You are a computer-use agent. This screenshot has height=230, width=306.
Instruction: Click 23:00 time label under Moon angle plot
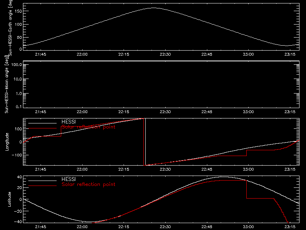tap(248, 112)
